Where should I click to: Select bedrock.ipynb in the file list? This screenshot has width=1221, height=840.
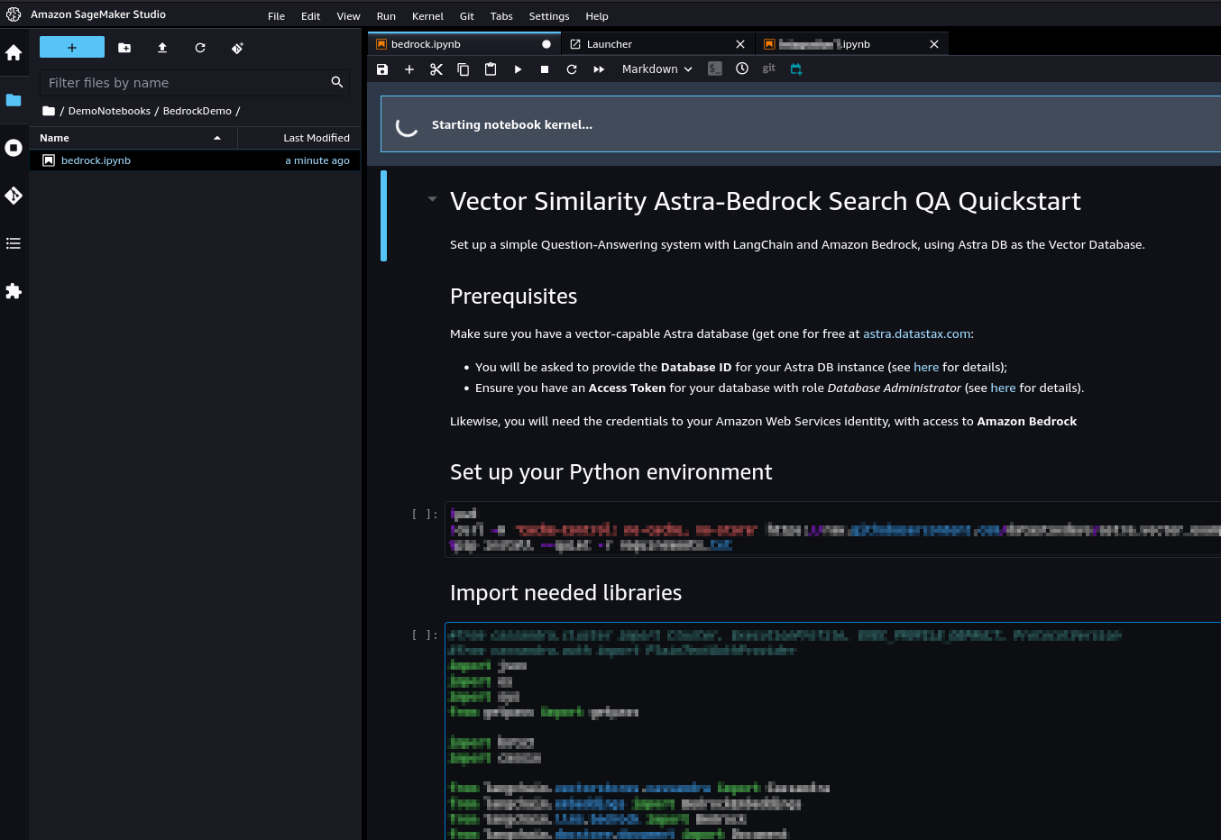click(x=195, y=160)
